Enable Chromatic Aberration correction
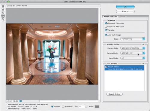The width and height of the screenshot is (150, 111). tap(106, 27)
